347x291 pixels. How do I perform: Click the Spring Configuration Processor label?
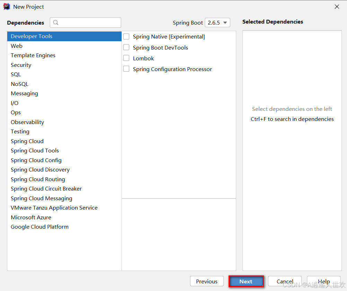[172, 69]
